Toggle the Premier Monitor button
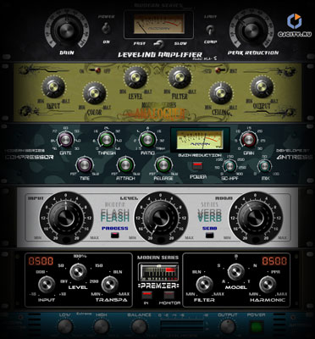 click(x=169, y=296)
